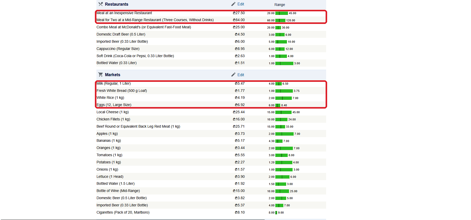
Task: Select 'Fresh White Bread (500 g Loaf)' label
Action: 122,91
